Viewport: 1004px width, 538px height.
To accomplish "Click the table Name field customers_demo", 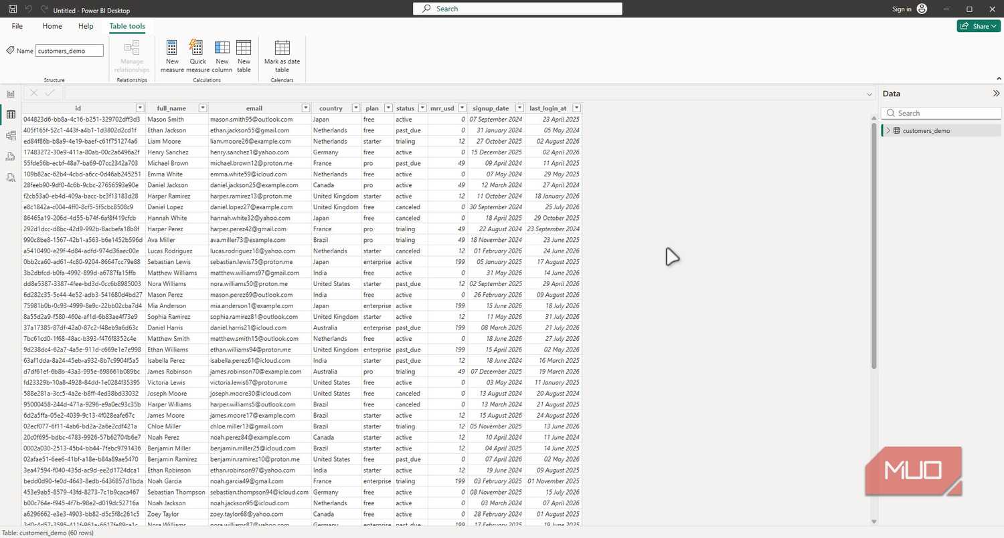I will pyautogui.click(x=70, y=50).
